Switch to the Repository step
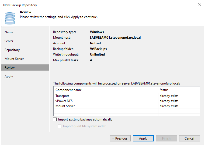 (x=12, y=50)
